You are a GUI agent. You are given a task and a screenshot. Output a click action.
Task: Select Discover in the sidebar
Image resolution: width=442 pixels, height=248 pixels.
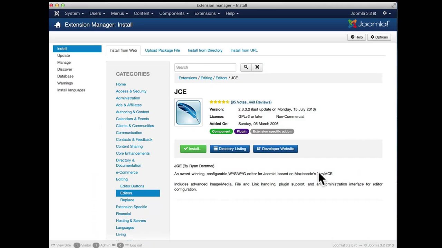(x=65, y=69)
